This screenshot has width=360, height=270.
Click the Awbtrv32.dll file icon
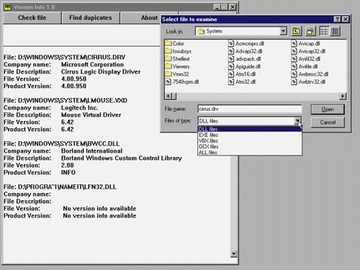294,82
